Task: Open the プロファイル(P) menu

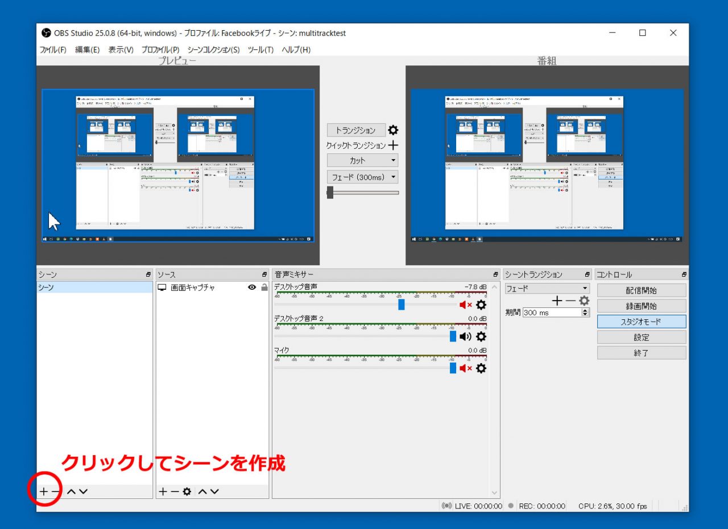Action: click(x=160, y=50)
